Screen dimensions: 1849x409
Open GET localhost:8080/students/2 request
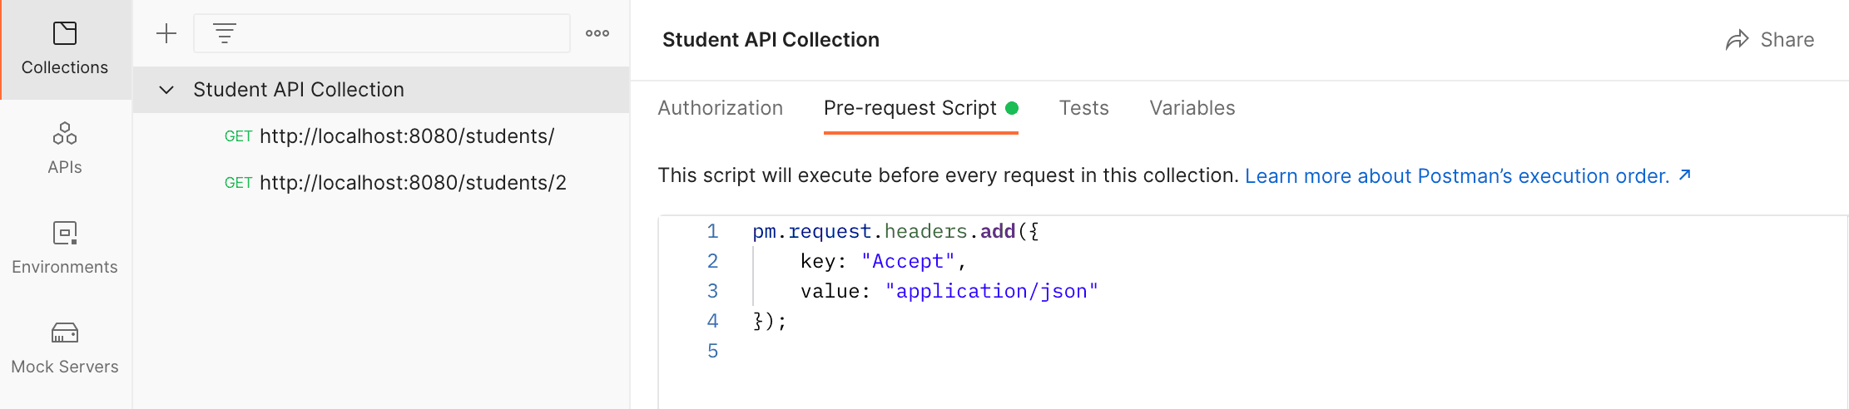point(381,183)
